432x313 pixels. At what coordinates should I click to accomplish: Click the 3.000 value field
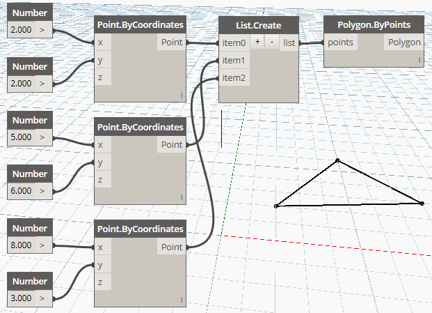point(22,298)
